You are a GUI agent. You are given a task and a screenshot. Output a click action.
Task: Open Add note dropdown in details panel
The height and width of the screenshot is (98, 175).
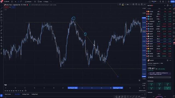click(x=159, y=77)
